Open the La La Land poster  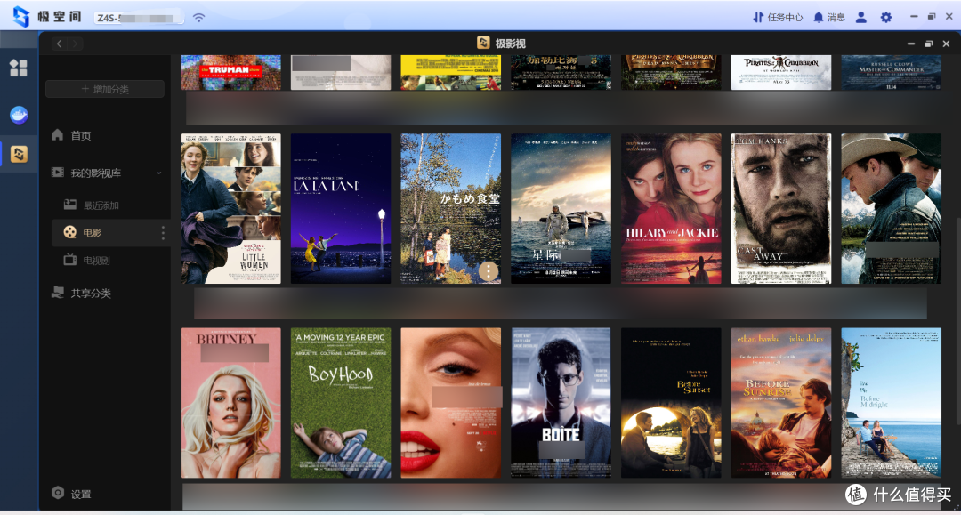(340, 208)
